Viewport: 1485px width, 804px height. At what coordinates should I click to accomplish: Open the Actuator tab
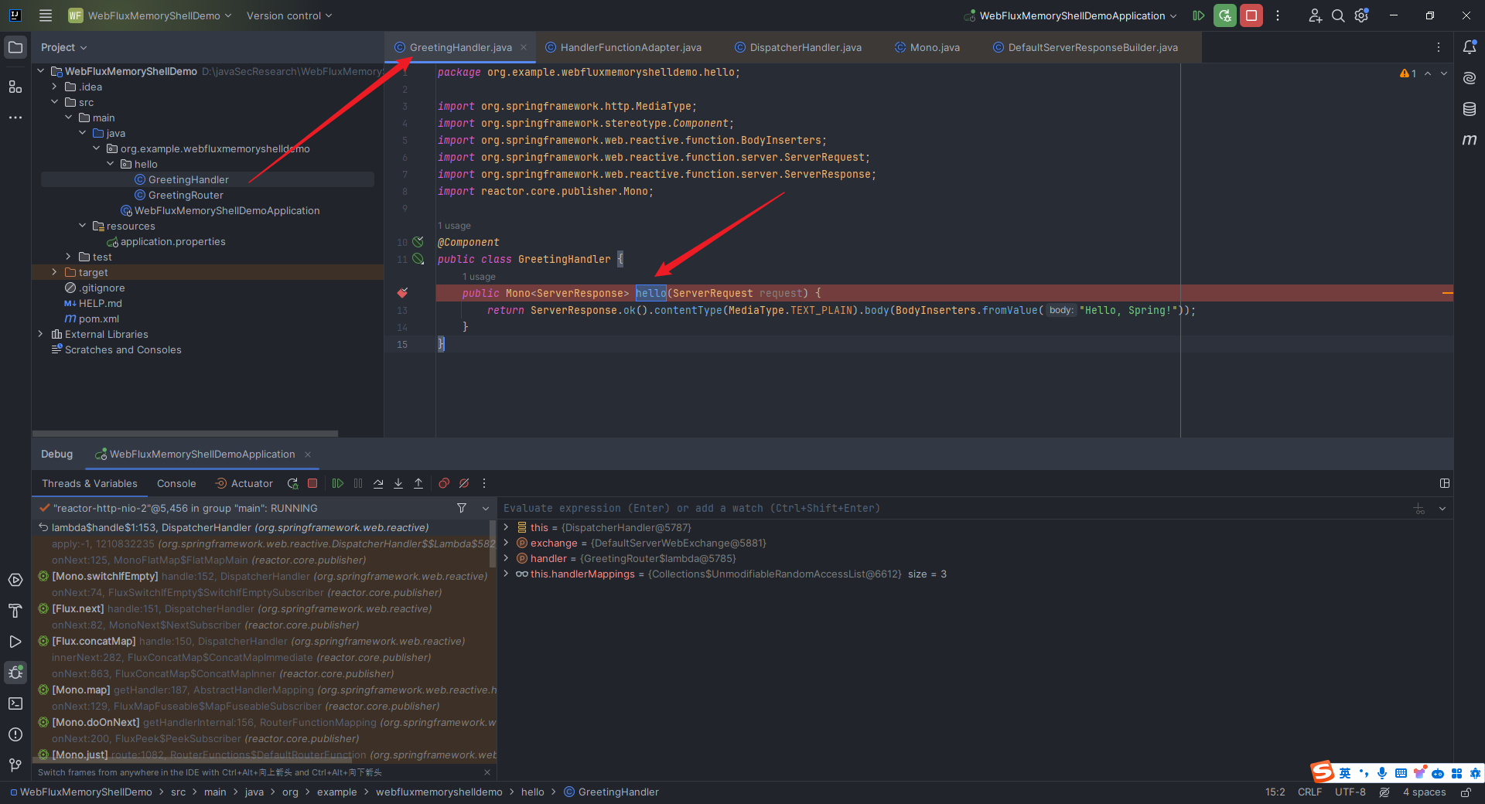coord(244,483)
